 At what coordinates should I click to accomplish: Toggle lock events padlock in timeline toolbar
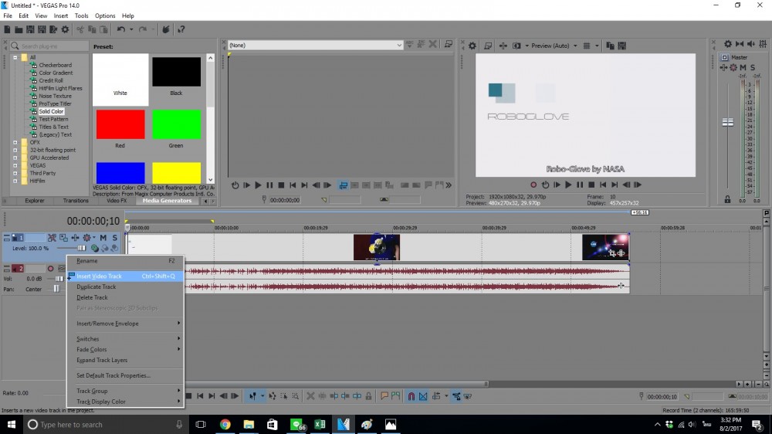(x=368, y=396)
